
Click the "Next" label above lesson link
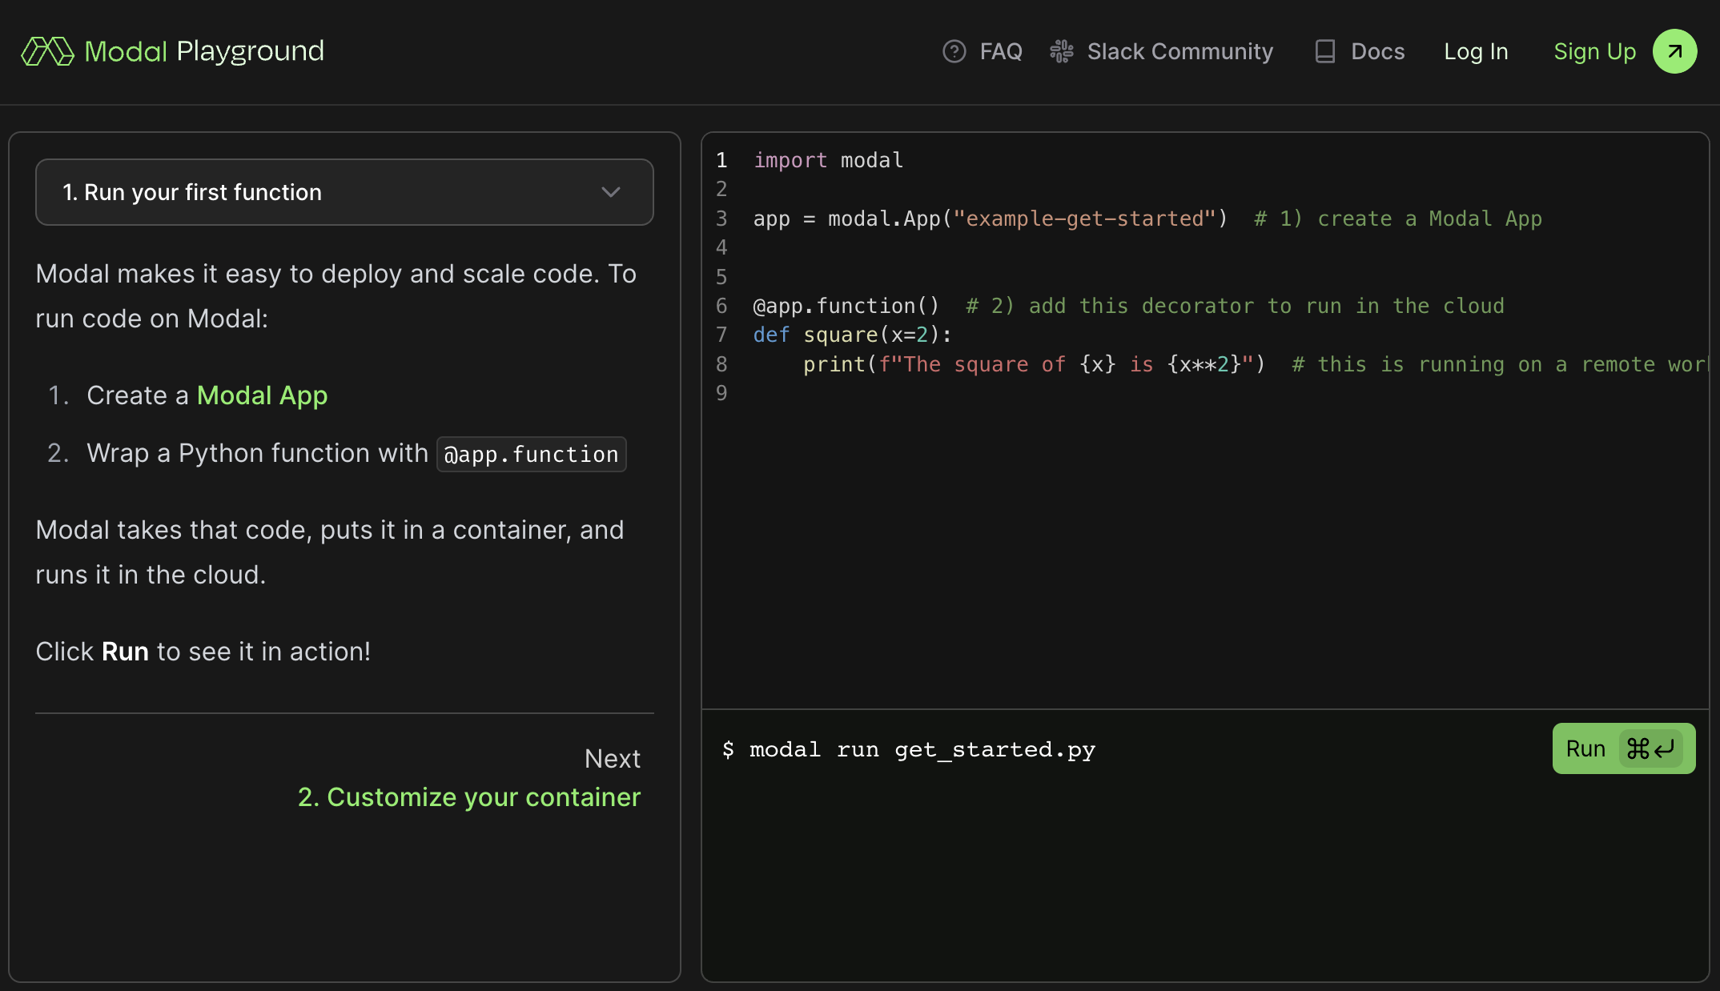(613, 758)
